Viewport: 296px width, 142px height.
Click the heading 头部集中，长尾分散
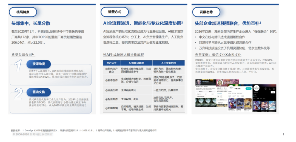pos(31,23)
